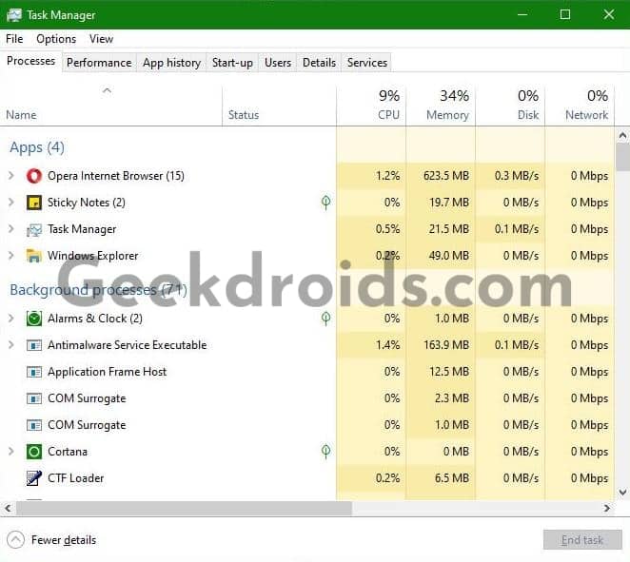Click the Alarms & Clock icon

(x=34, y=319)
